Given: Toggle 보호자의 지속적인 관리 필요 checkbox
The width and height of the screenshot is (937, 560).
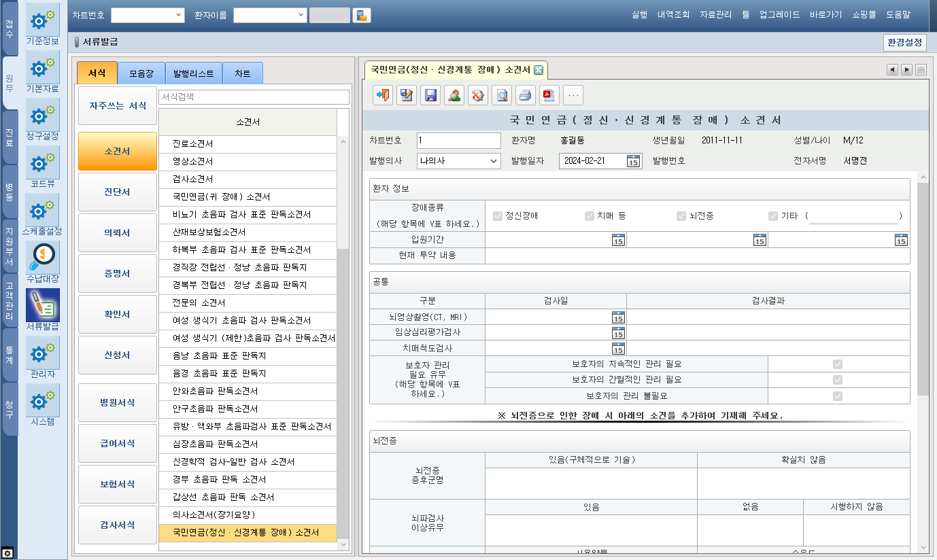Looking at the screenshot, I should coord(838,364).
